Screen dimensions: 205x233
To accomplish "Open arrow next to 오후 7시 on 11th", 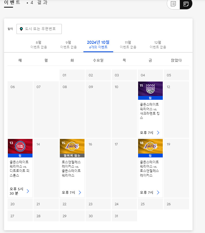I will [x=158, y=133].
